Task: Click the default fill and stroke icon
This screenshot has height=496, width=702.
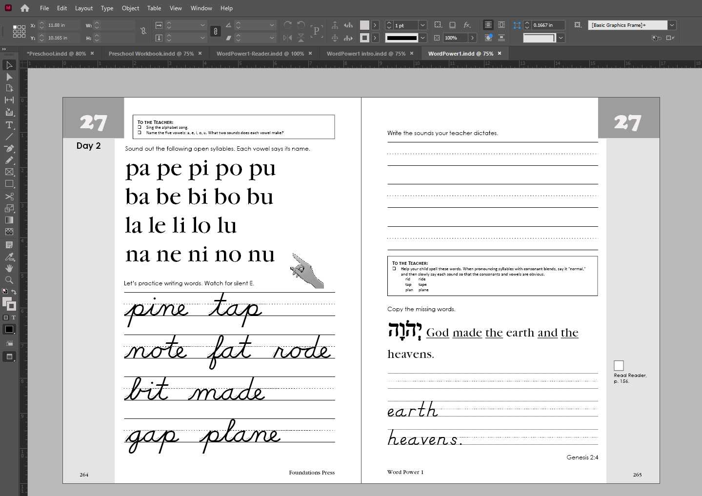Action: (x=5, y=292)
